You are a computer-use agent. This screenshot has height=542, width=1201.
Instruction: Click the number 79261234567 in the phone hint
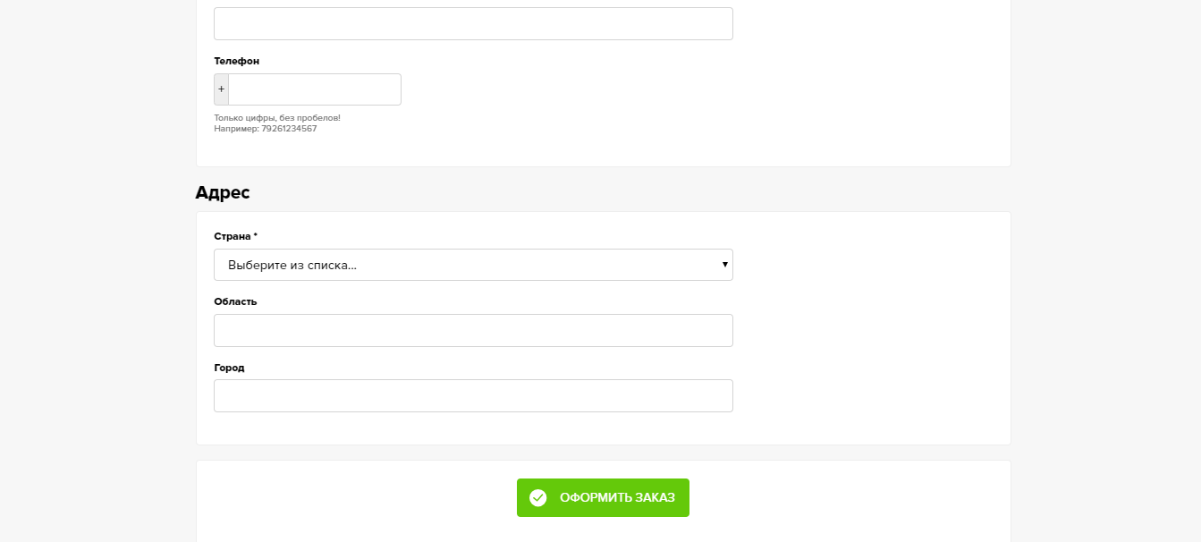point(289,129)
